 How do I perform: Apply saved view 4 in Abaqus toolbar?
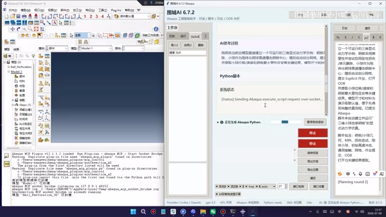click(103, 16)
